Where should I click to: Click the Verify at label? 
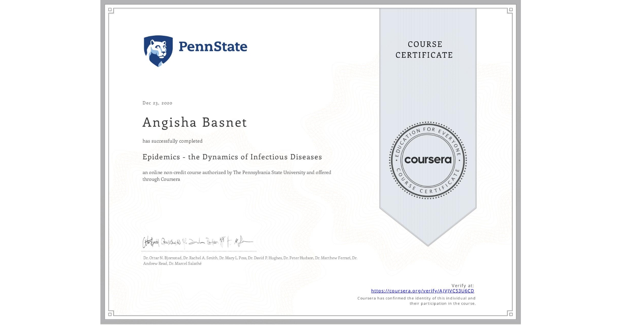[463, 285]
